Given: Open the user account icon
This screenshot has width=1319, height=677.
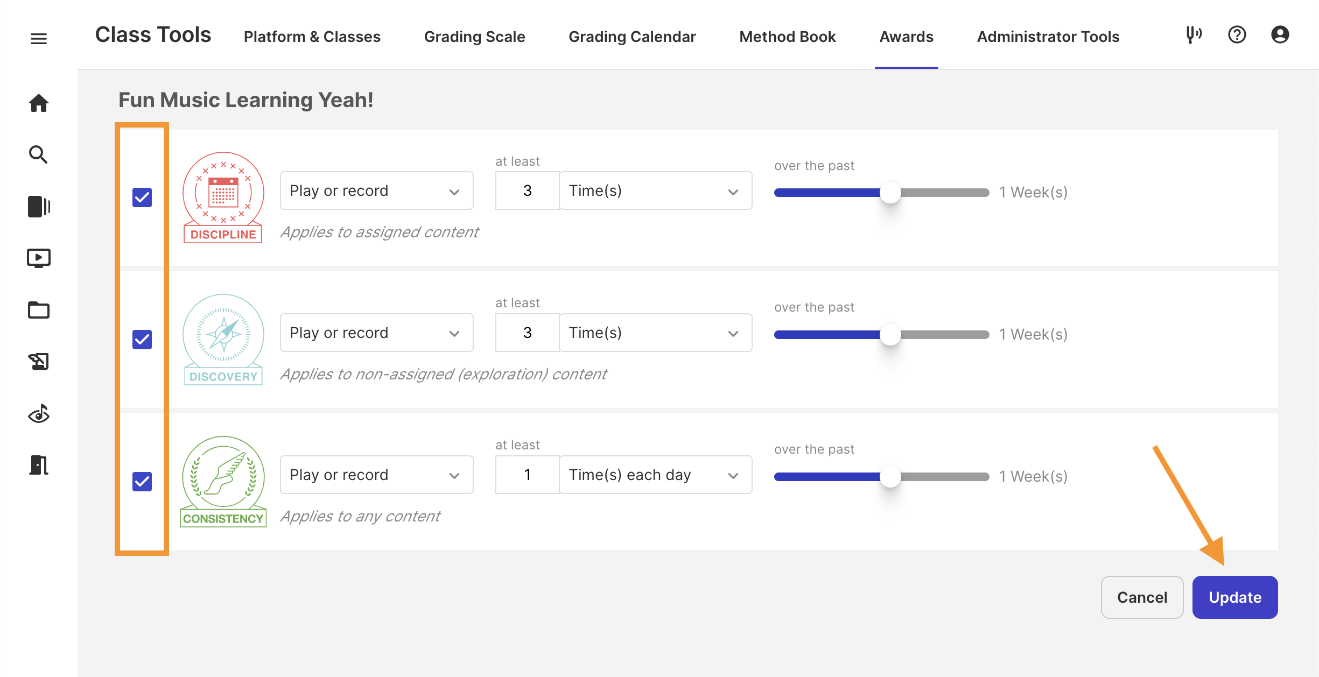Looking at the screenshot, I should click(x=1280, y=35).
